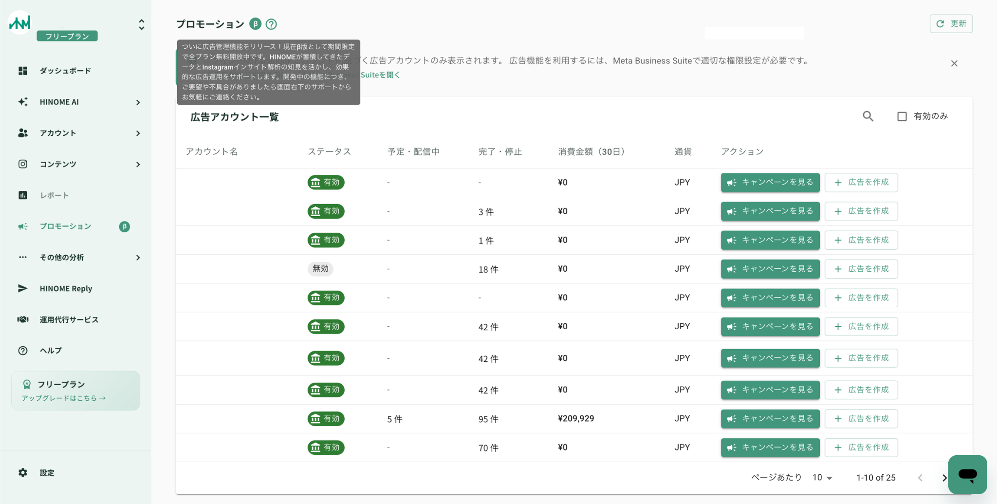Click the フリープラン badge under the logo
Viewport: 997px width, 504px height.
67,36
